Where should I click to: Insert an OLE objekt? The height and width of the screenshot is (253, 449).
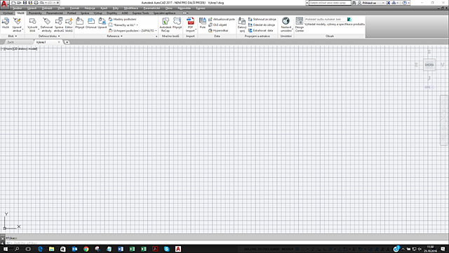click(x=217, y=25)
